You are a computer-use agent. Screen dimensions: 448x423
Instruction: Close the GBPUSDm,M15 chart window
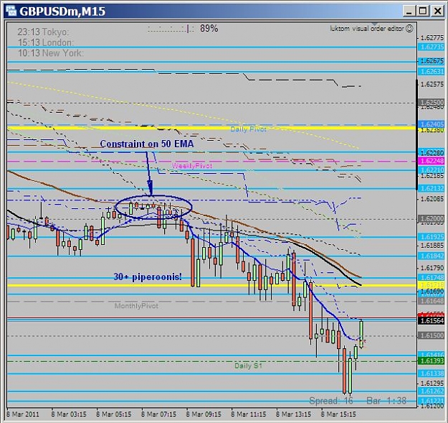coord(437,11)
